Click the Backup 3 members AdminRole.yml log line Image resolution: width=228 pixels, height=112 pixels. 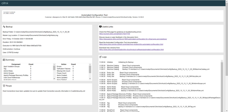[151, 90]
